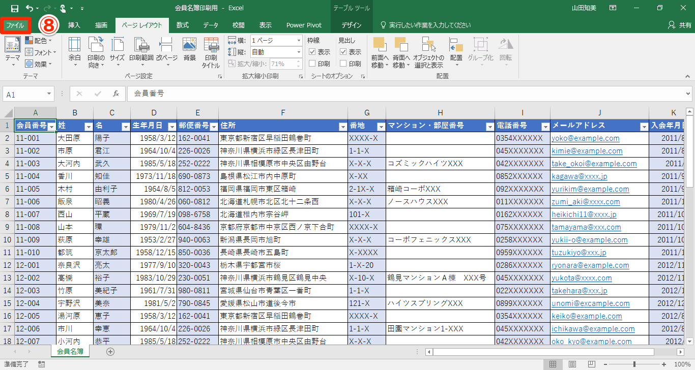Click the 100% zoom level text

[x=682, y=364]
